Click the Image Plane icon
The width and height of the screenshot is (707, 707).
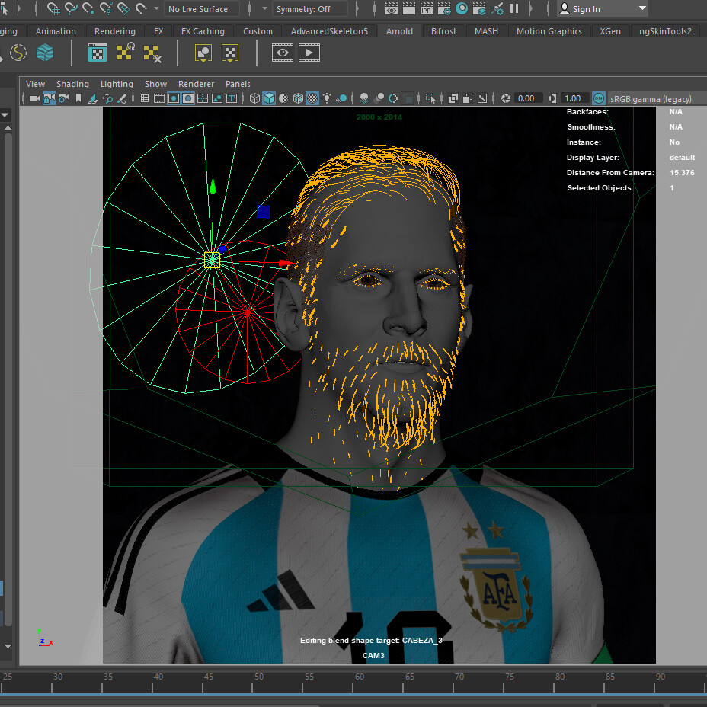point(92,98)
